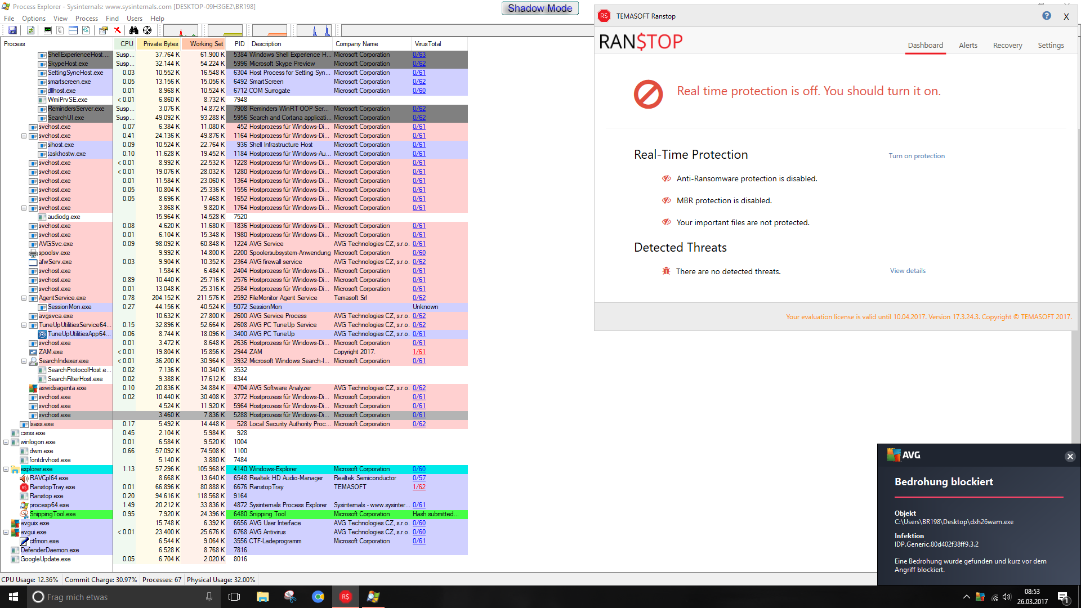Click the Turn on protection link
Viewport: 1081px width, 608px height.
coord(917,156)
